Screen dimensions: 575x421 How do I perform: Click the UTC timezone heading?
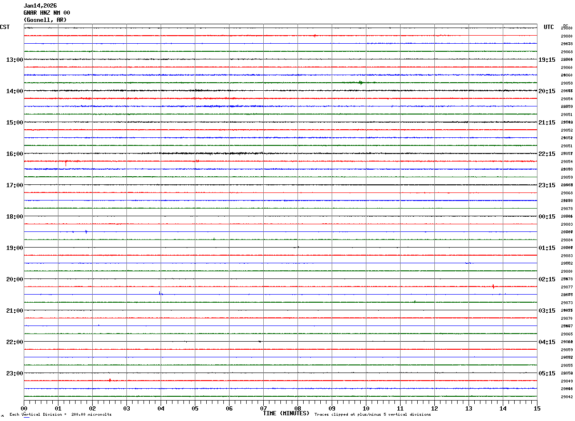click(549, 27)
